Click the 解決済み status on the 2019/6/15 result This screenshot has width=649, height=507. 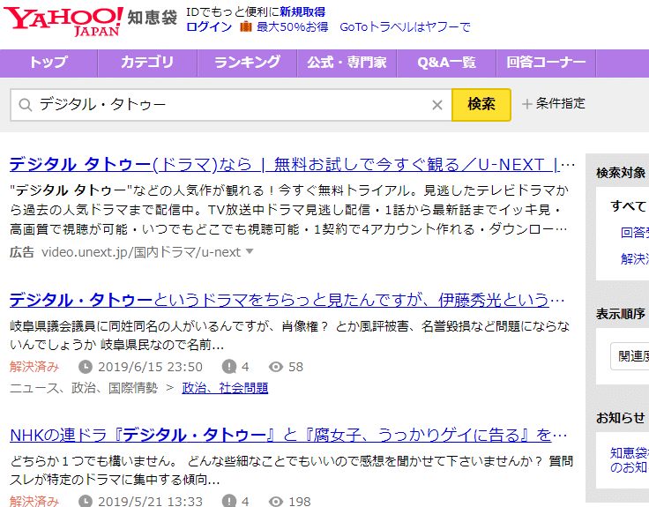click(34, 367)
